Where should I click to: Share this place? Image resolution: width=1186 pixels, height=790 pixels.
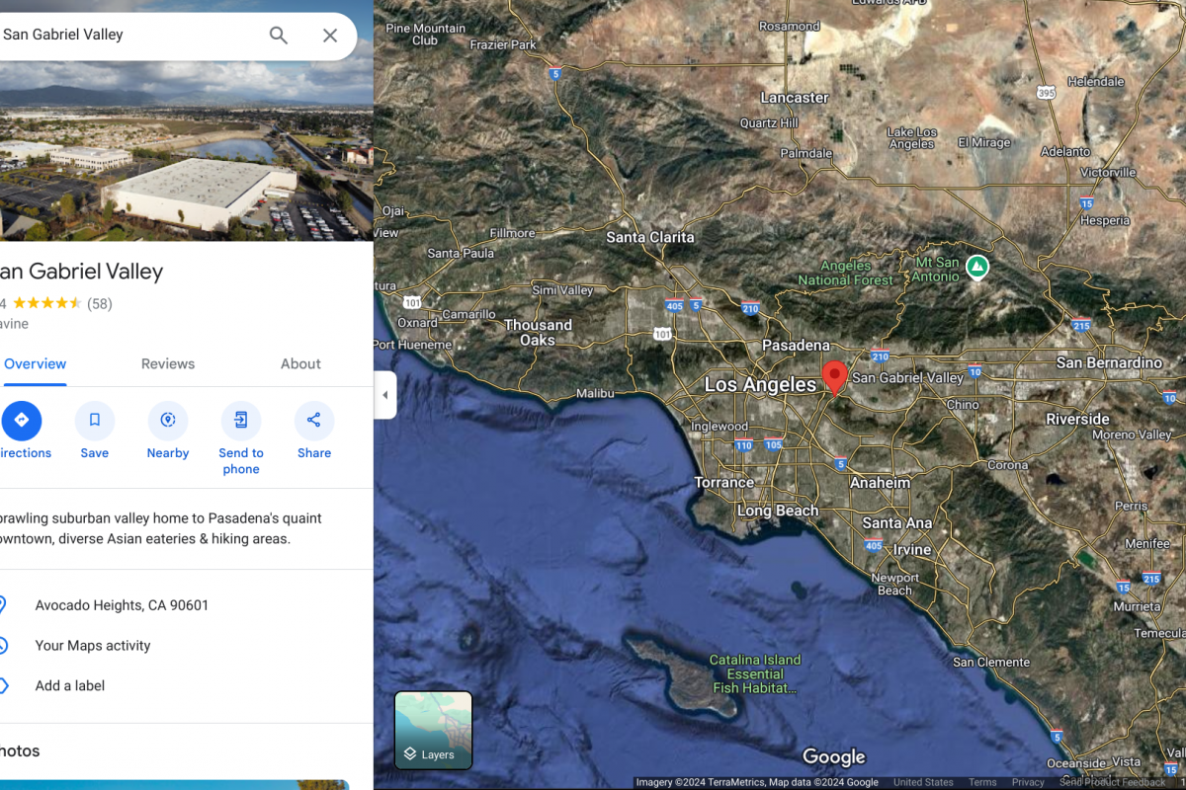click(314, 421)
